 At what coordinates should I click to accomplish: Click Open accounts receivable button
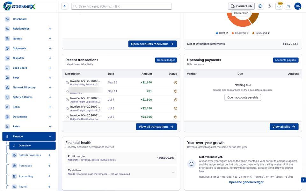pyautogui.click(x=152, y=44)
